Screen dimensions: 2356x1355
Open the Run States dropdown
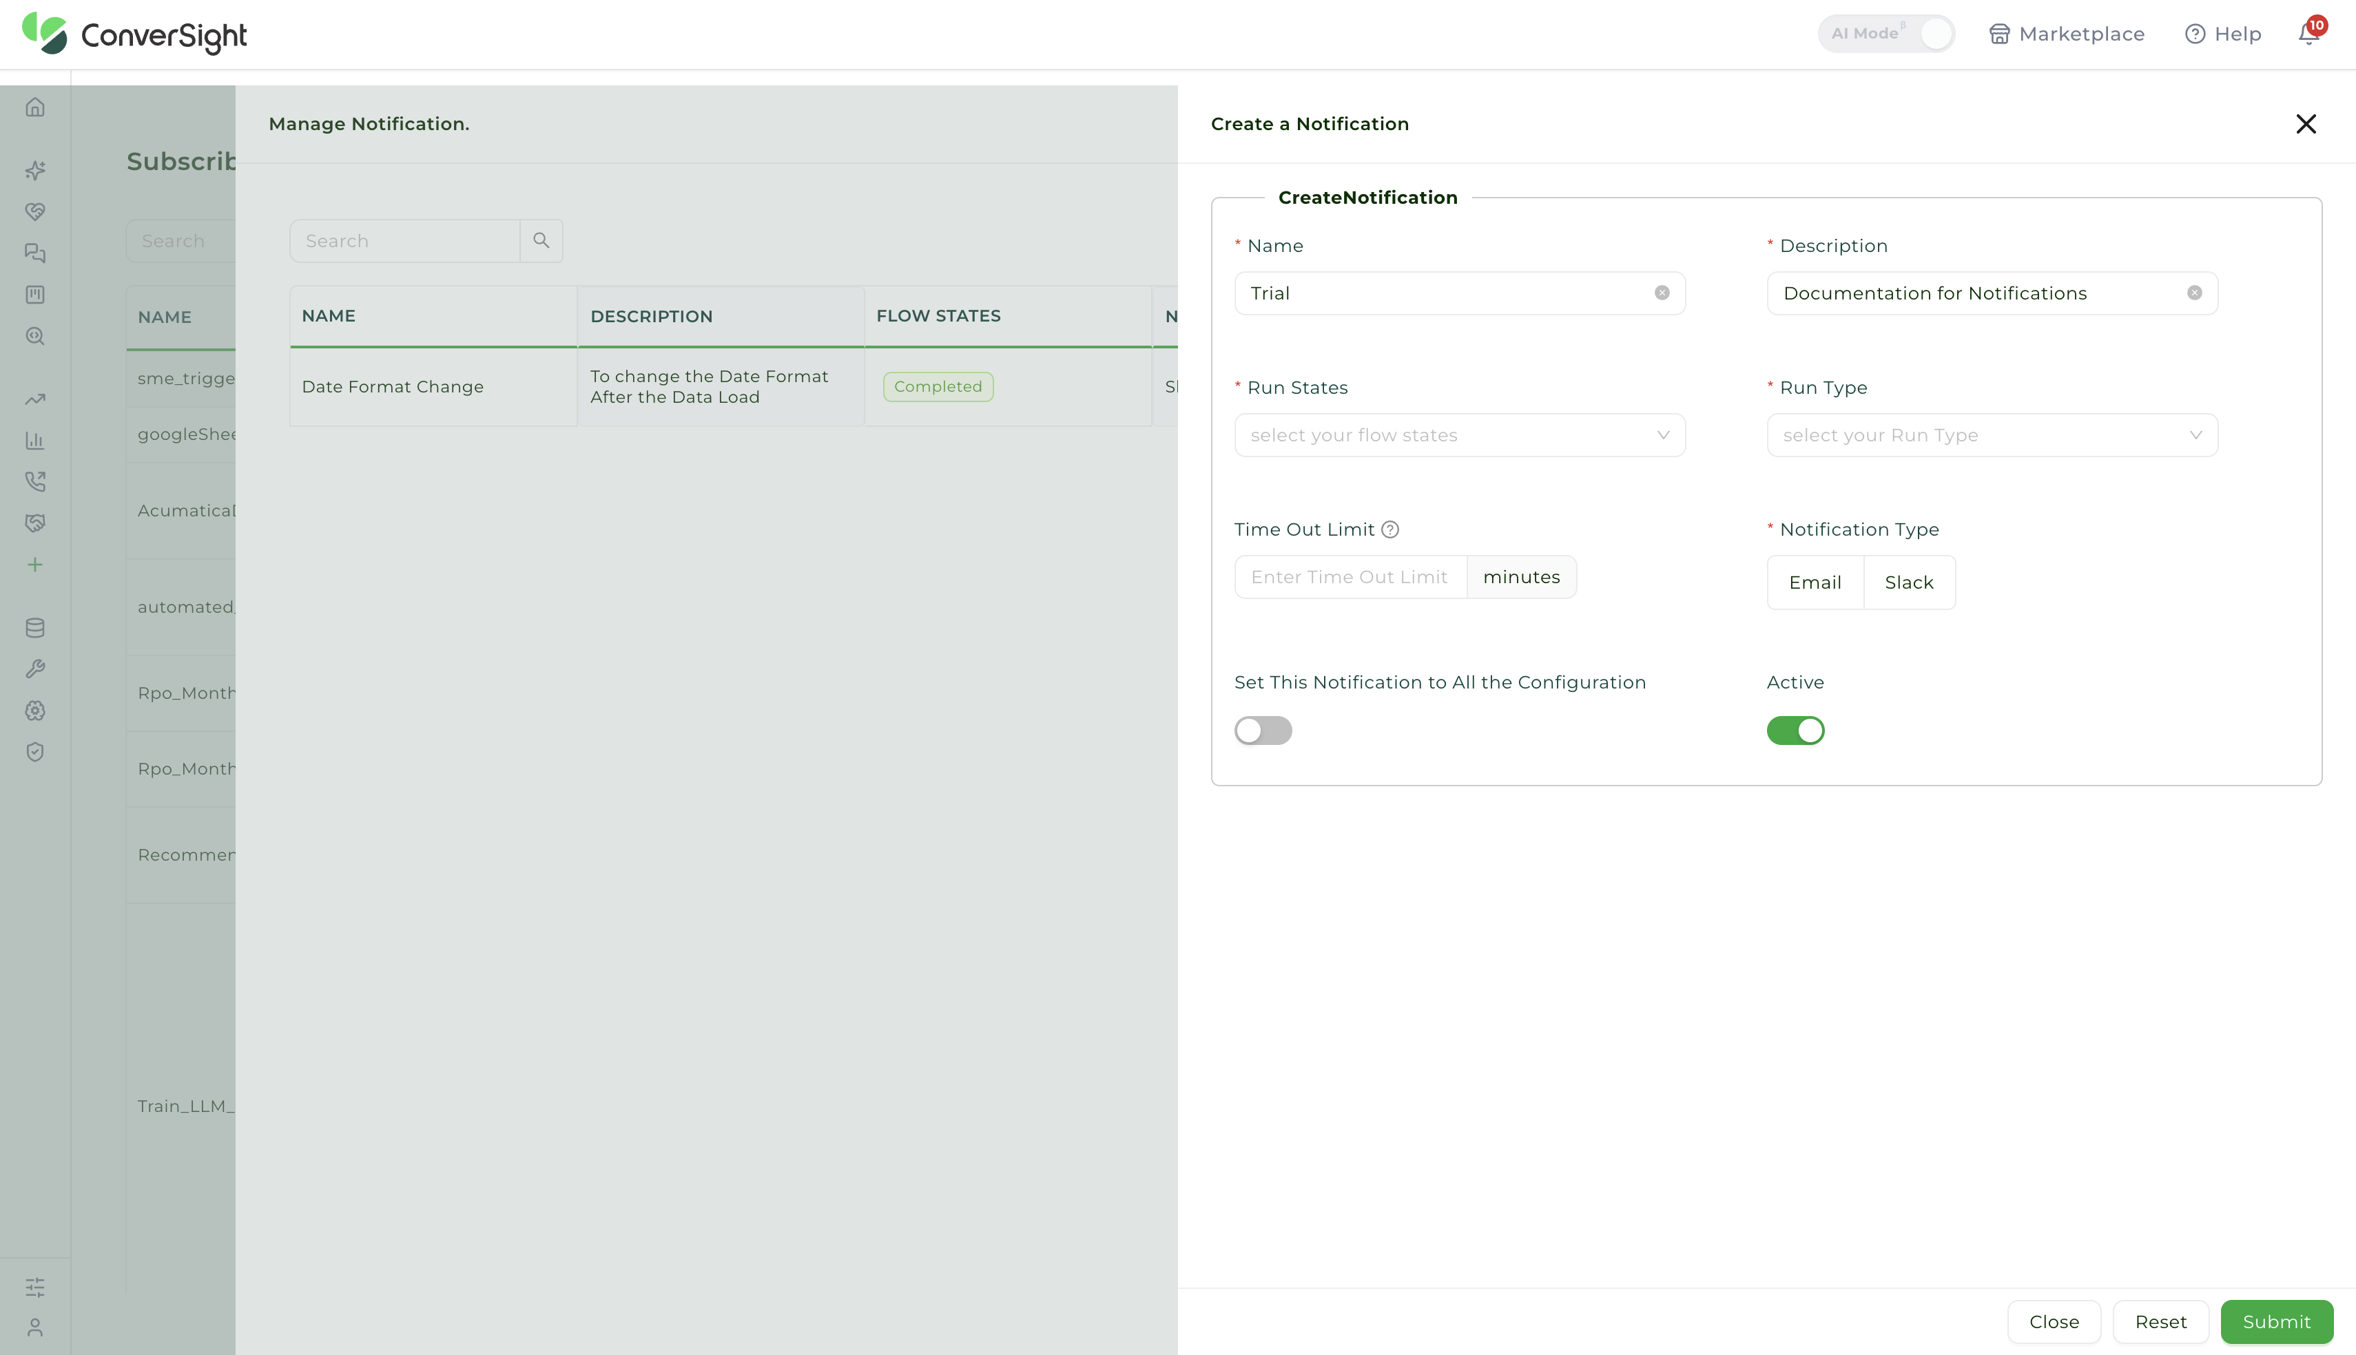[1460, 436]
